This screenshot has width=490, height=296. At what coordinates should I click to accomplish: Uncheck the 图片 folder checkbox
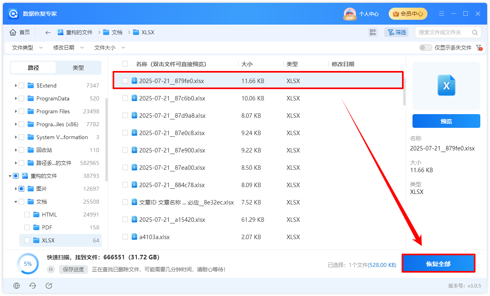tap(21, 189)
